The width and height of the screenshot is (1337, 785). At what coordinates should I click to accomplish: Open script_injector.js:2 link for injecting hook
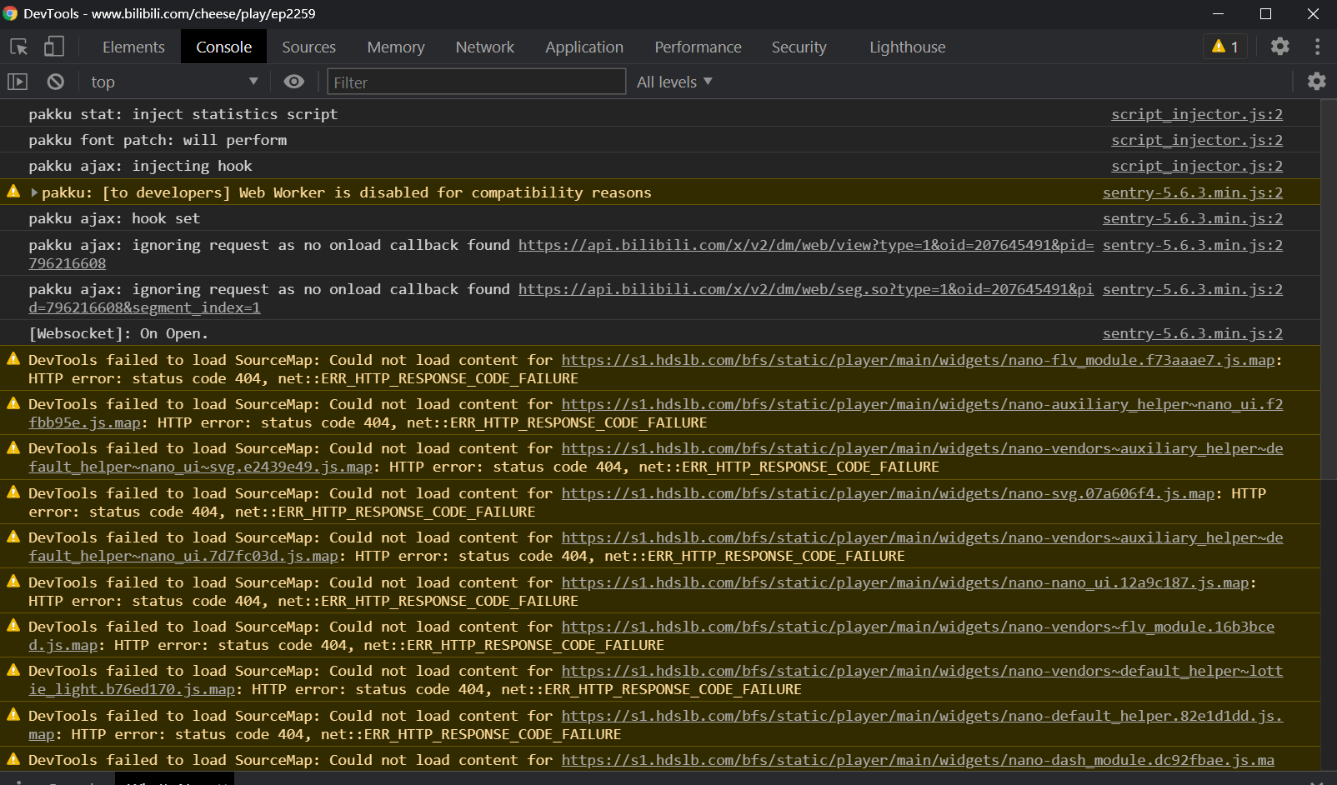(x=1196, y=166)
